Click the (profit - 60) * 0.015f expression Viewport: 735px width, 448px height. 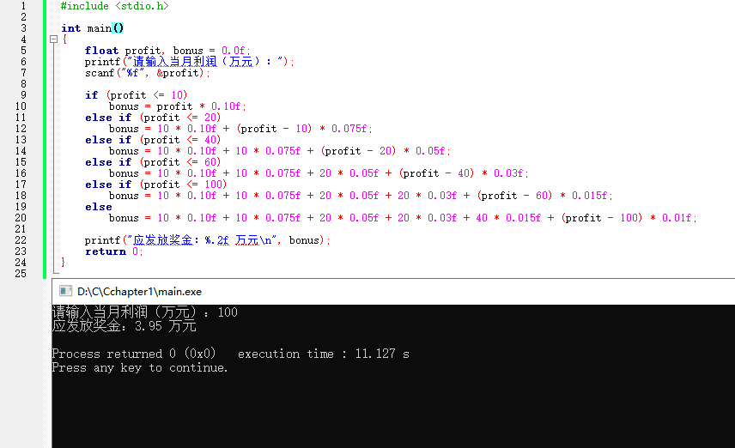(x=543, y=196)
